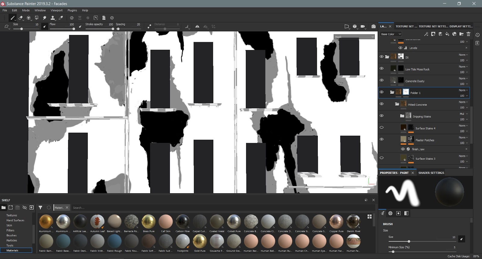Open the Photoshop export icon
Image resolution: width=482 pixels, height=259 pixels.
coord(96,18)
